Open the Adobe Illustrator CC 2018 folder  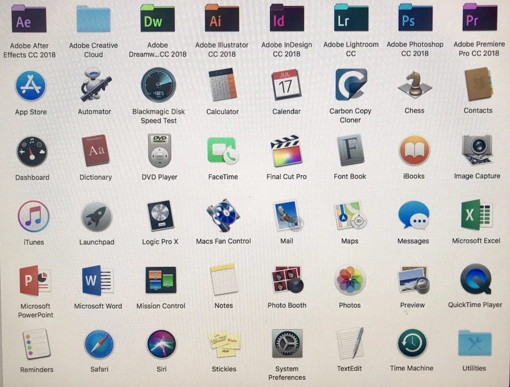coord(222,18)
